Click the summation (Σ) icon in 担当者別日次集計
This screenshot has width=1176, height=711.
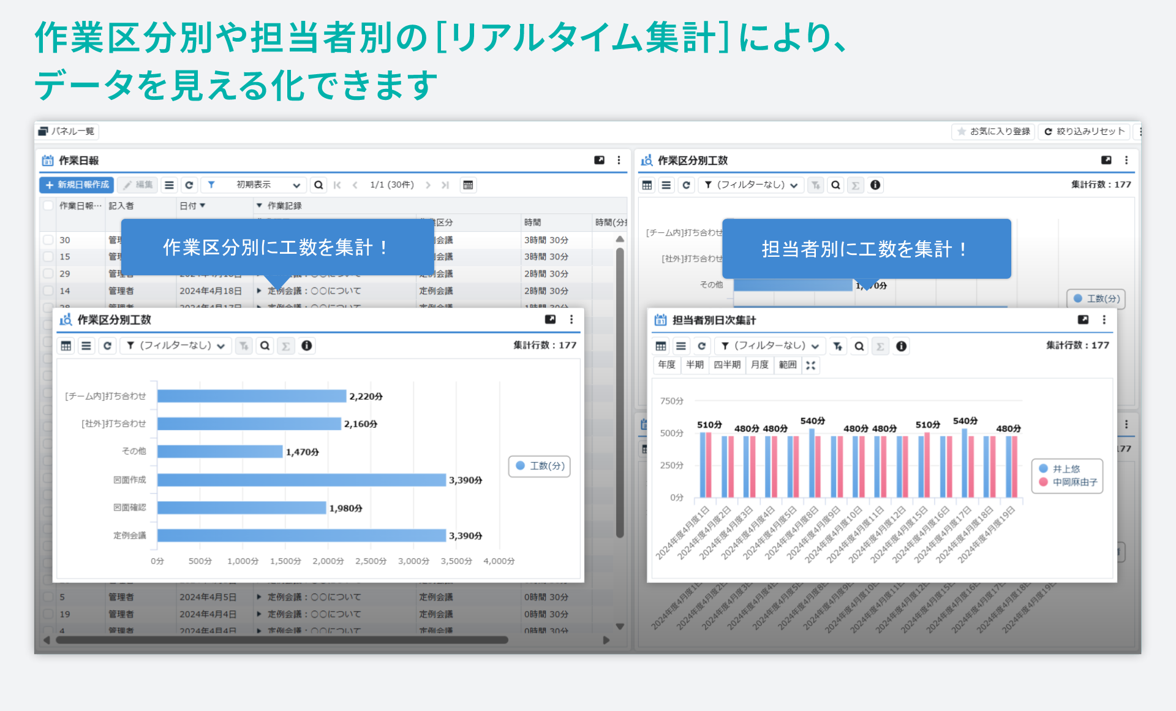tap(880, 346)
